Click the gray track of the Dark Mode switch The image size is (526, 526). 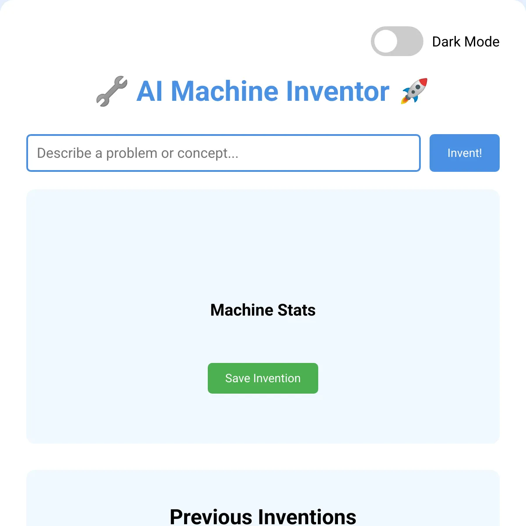[x=411, y=41]
